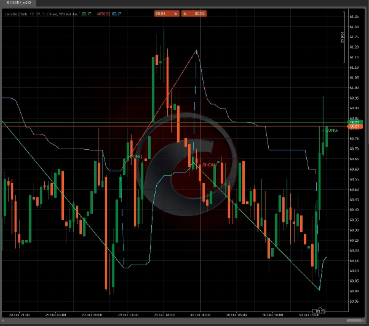Click the orange Buy button at 60.83
The height and width of the screenshot is (326, 369).
click(194, 14)
